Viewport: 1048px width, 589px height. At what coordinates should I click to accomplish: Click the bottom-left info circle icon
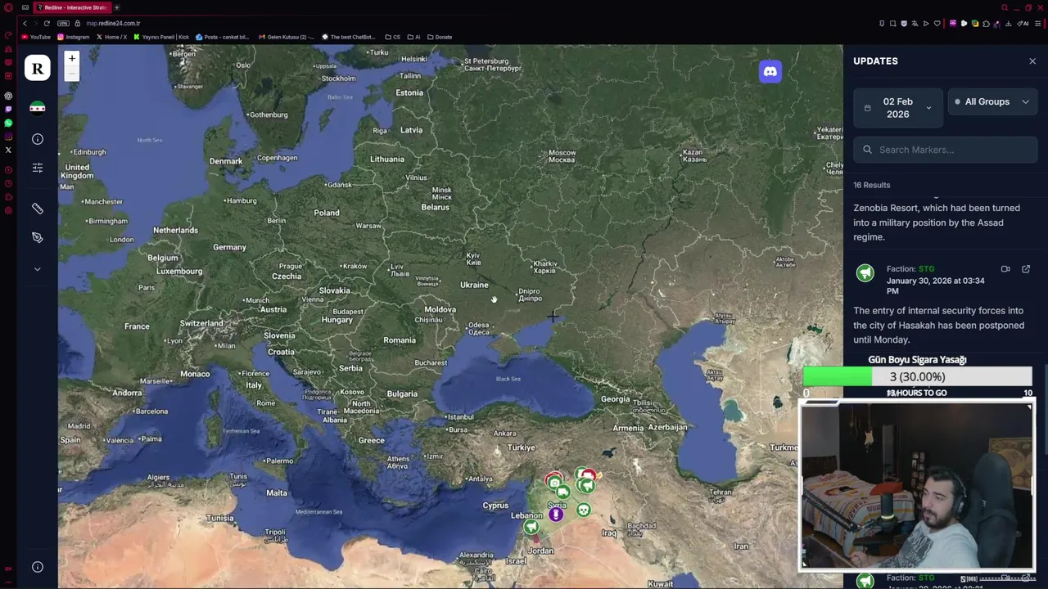click(37, 567)
